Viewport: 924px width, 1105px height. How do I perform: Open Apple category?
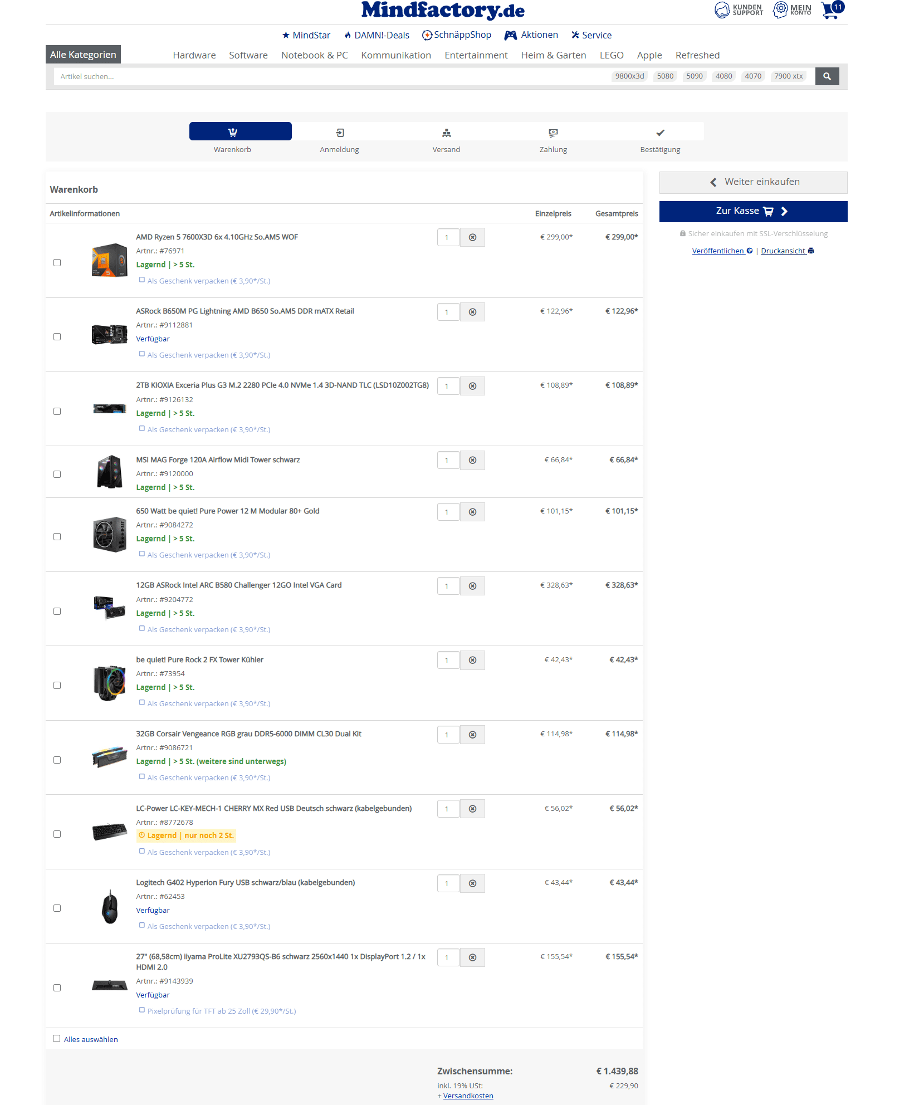click(649, 55)
